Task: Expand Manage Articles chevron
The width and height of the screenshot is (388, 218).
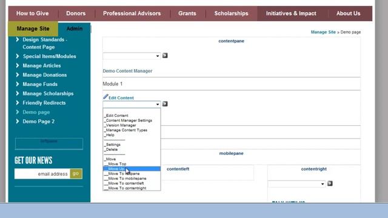Action: point(18,65)
